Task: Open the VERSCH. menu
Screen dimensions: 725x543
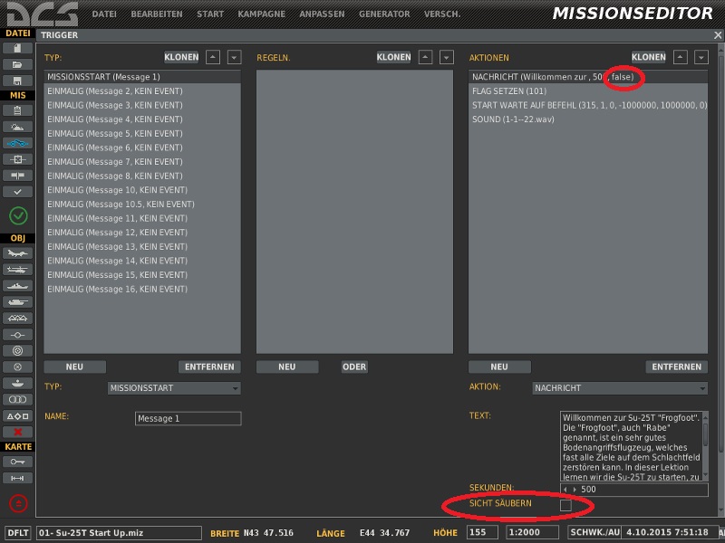Action: tap(442, 14)
